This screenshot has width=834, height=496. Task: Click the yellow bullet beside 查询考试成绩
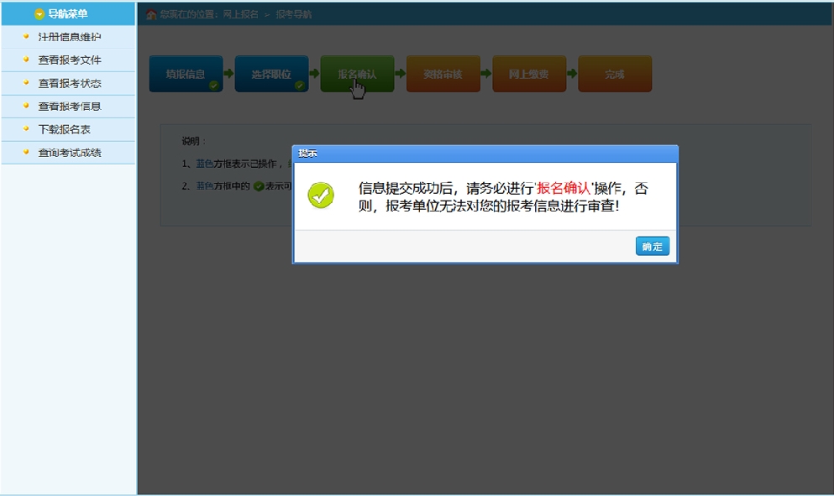coord(27,152)
